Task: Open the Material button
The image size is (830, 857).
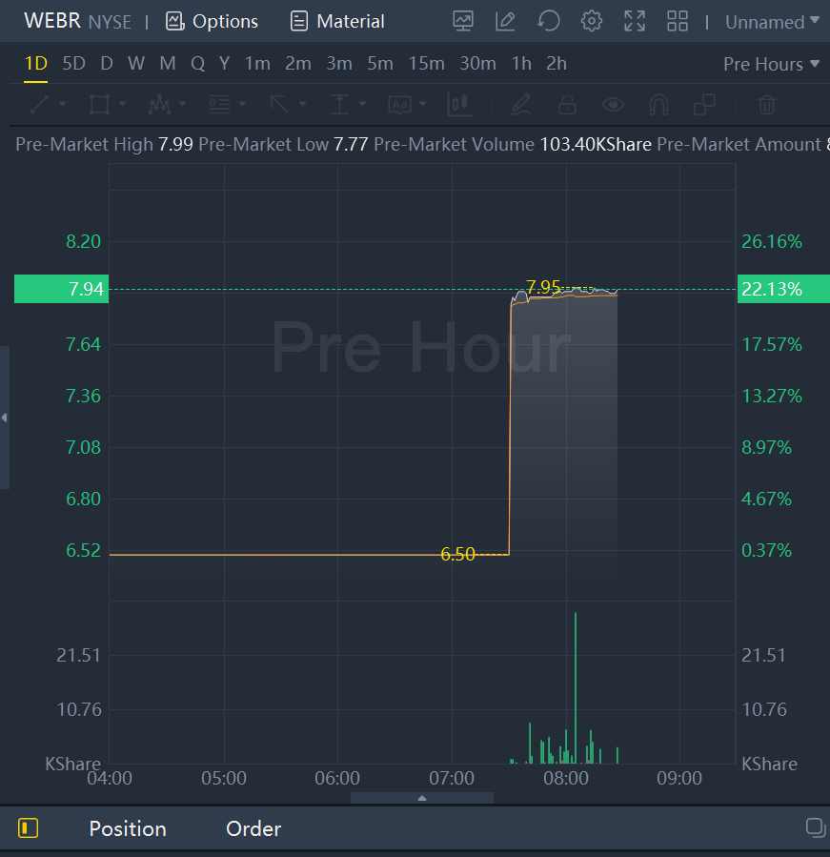Action: [337, 21]
